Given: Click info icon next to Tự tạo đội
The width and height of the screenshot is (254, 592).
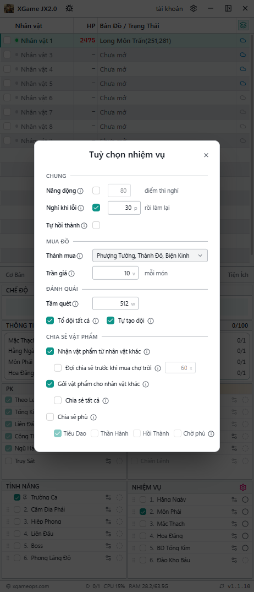Looking at the screenshot, I should pos(151,321).
